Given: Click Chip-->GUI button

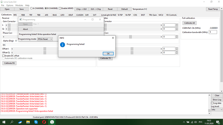Looking at the screenshot, I should (81, 9).
